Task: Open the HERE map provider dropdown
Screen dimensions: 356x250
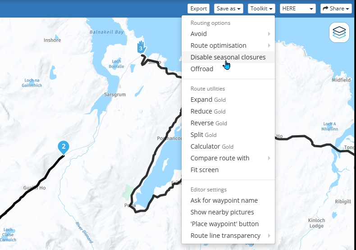Action: pos(298,9)
